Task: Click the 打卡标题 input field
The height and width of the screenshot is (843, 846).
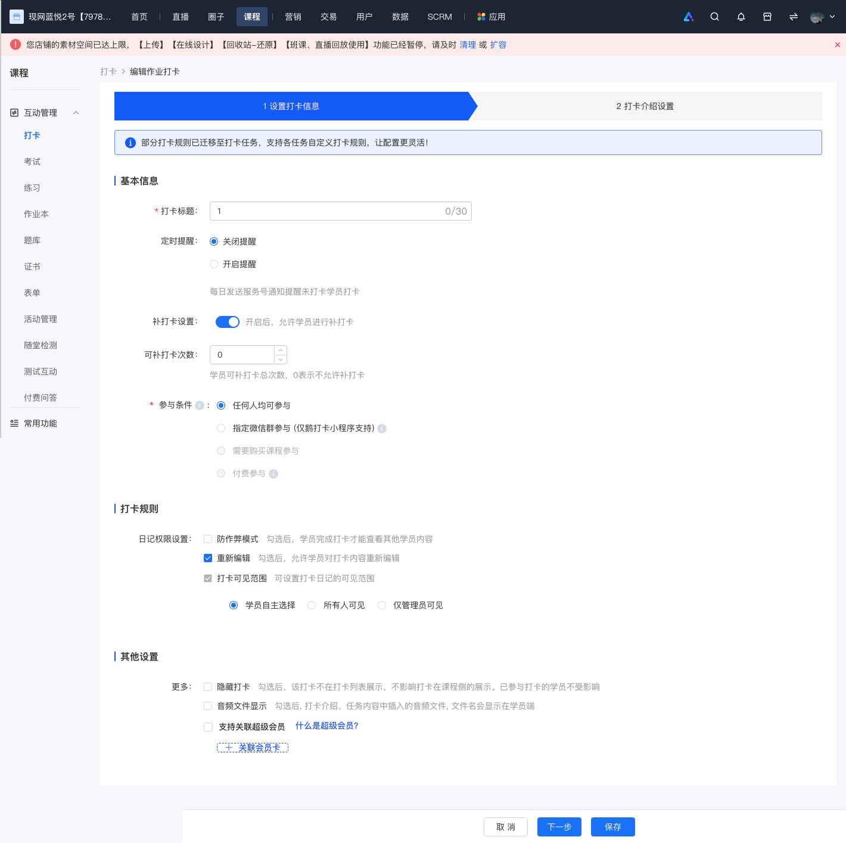Action: tap(341, 211)
